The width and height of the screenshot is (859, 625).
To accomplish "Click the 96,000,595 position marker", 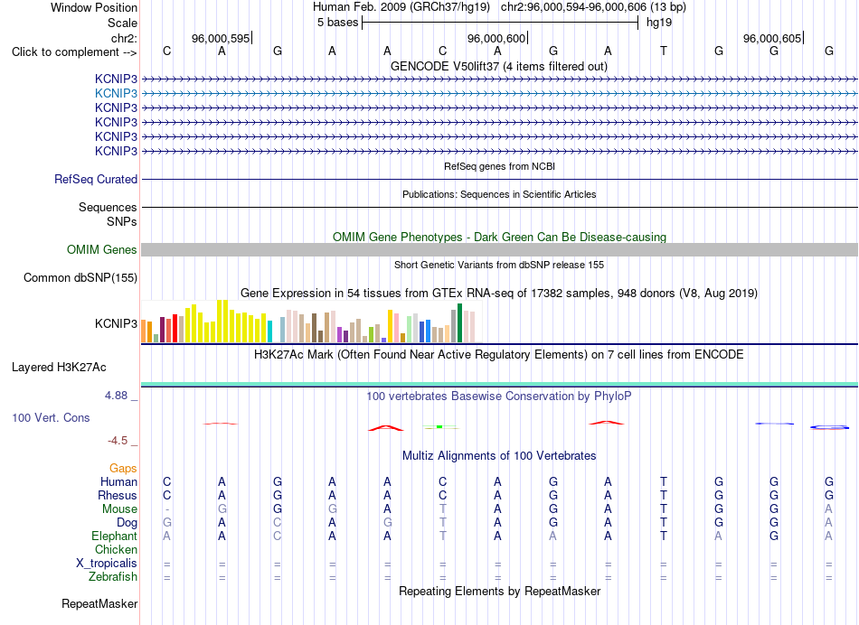I will [x=221, y=38].
